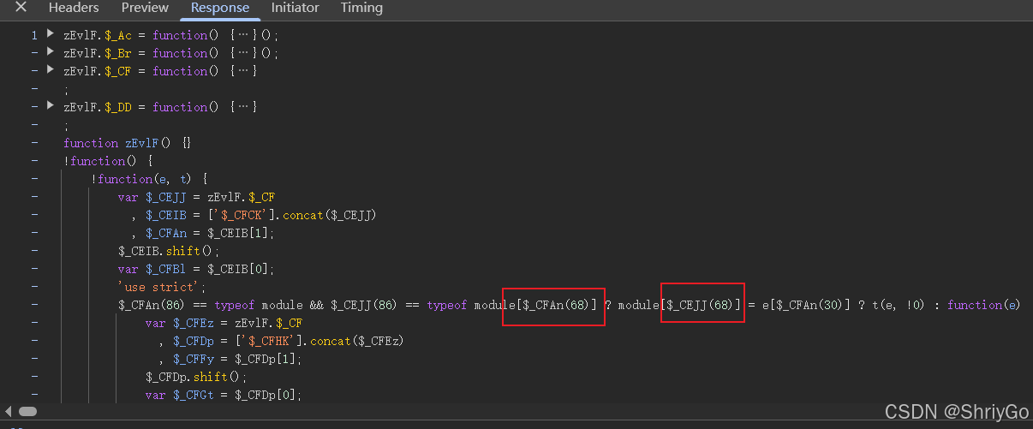
Task: Open the Preview tab
Action: pyautogui.click(x=145, y=8)
